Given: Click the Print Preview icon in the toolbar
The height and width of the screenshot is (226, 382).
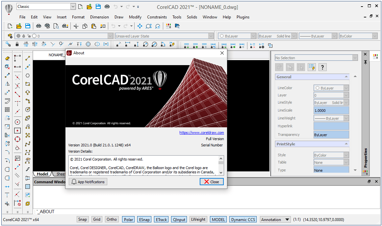Looking at the screenshot, I should [56, 26].
